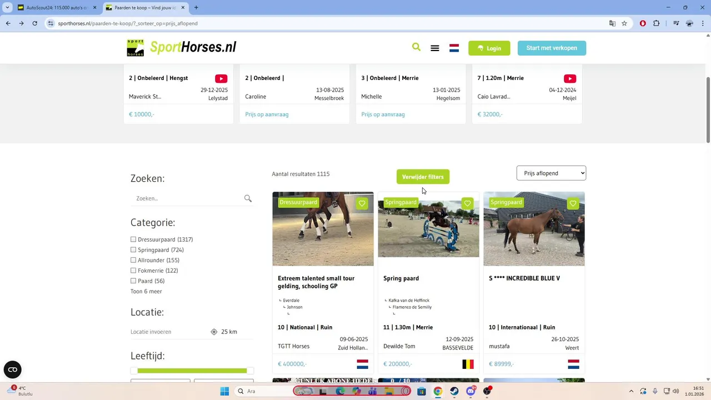Viewport: 711px width, 400px height.
Task: Click the page vertical scrollbar thumb
Action: (708, 109)
